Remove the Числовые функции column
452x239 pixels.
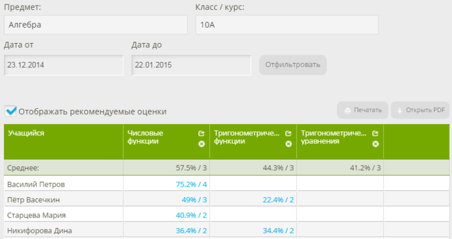201,144
